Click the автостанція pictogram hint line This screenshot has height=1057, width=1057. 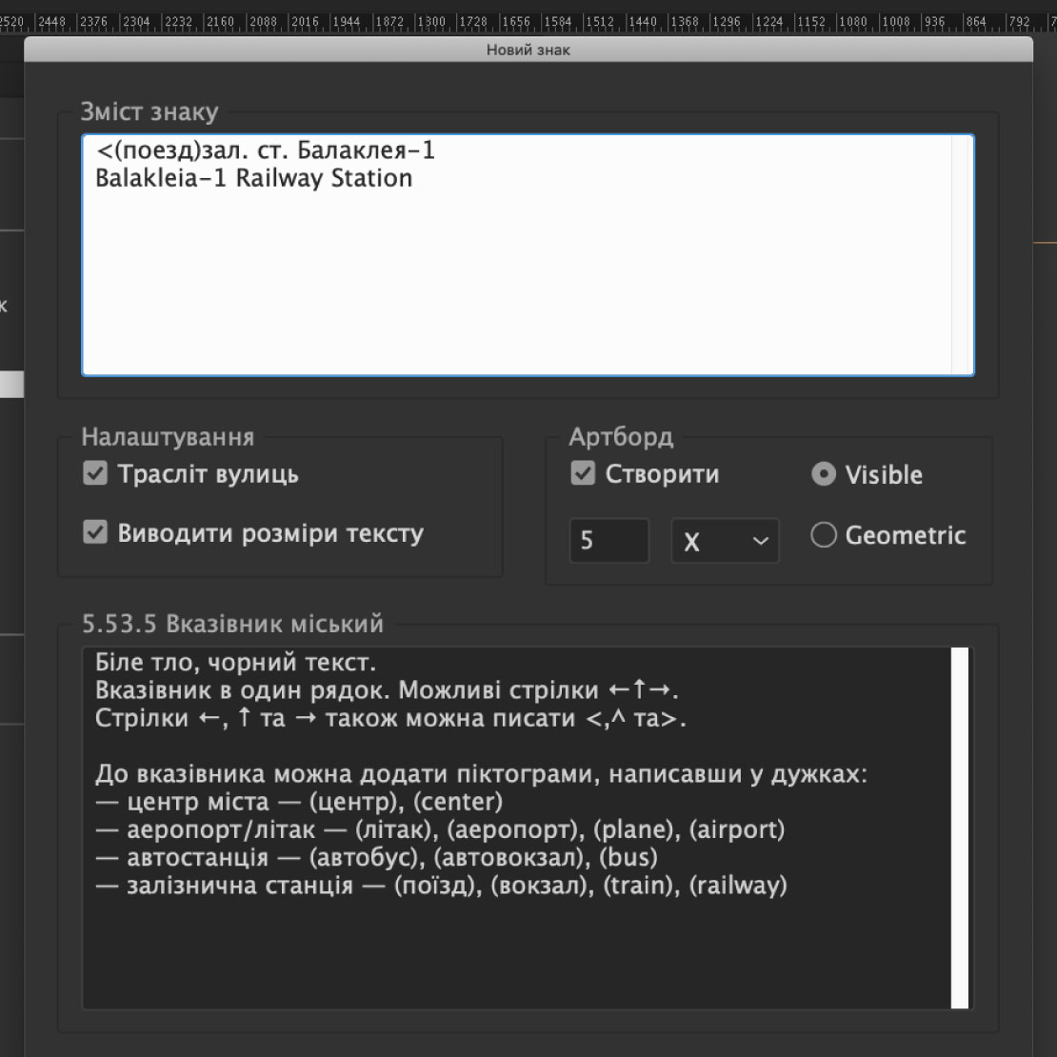pyautogui.click(x=377, y=858)
